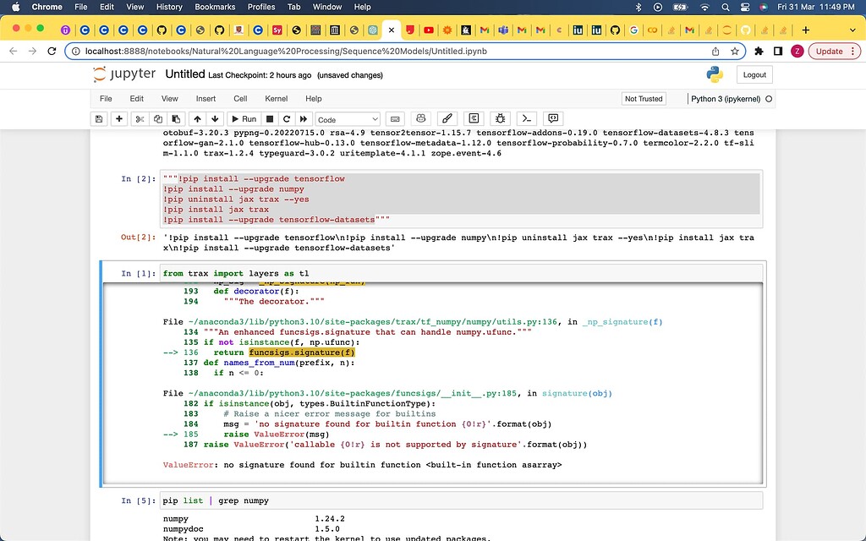Open the cell type Code dropdown
This screenshot has height=541, width=866.
pos(348,120)
